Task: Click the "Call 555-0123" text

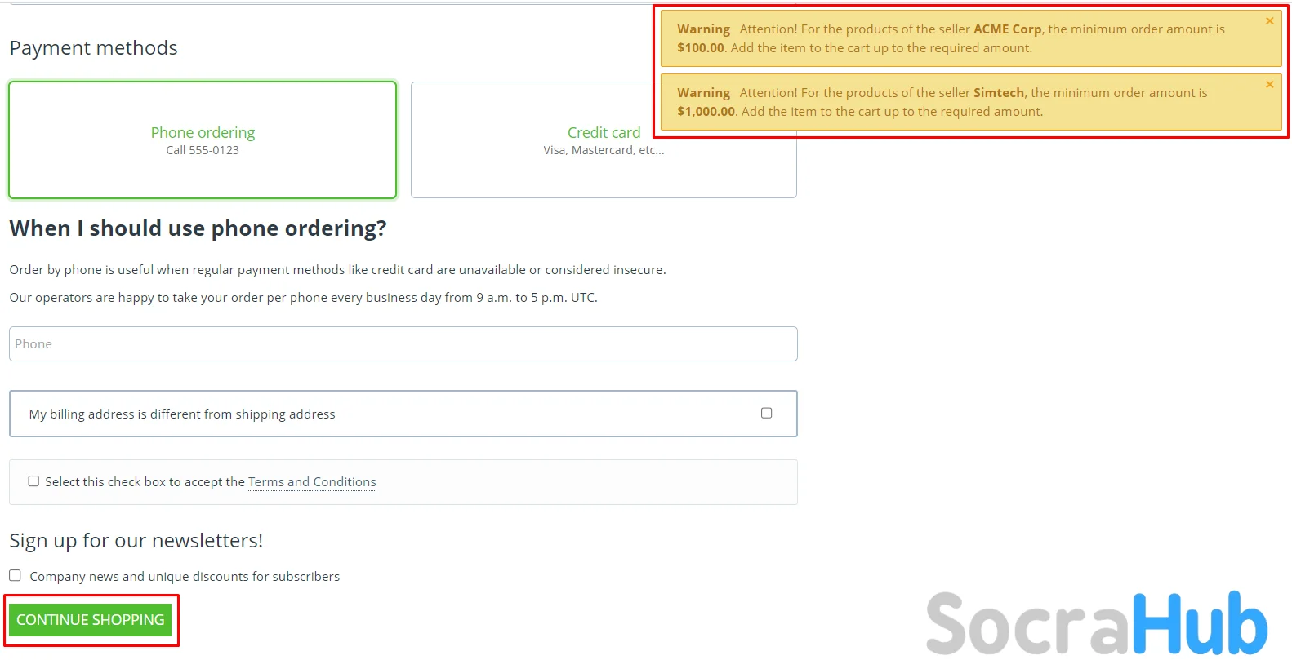Action: 203,150
